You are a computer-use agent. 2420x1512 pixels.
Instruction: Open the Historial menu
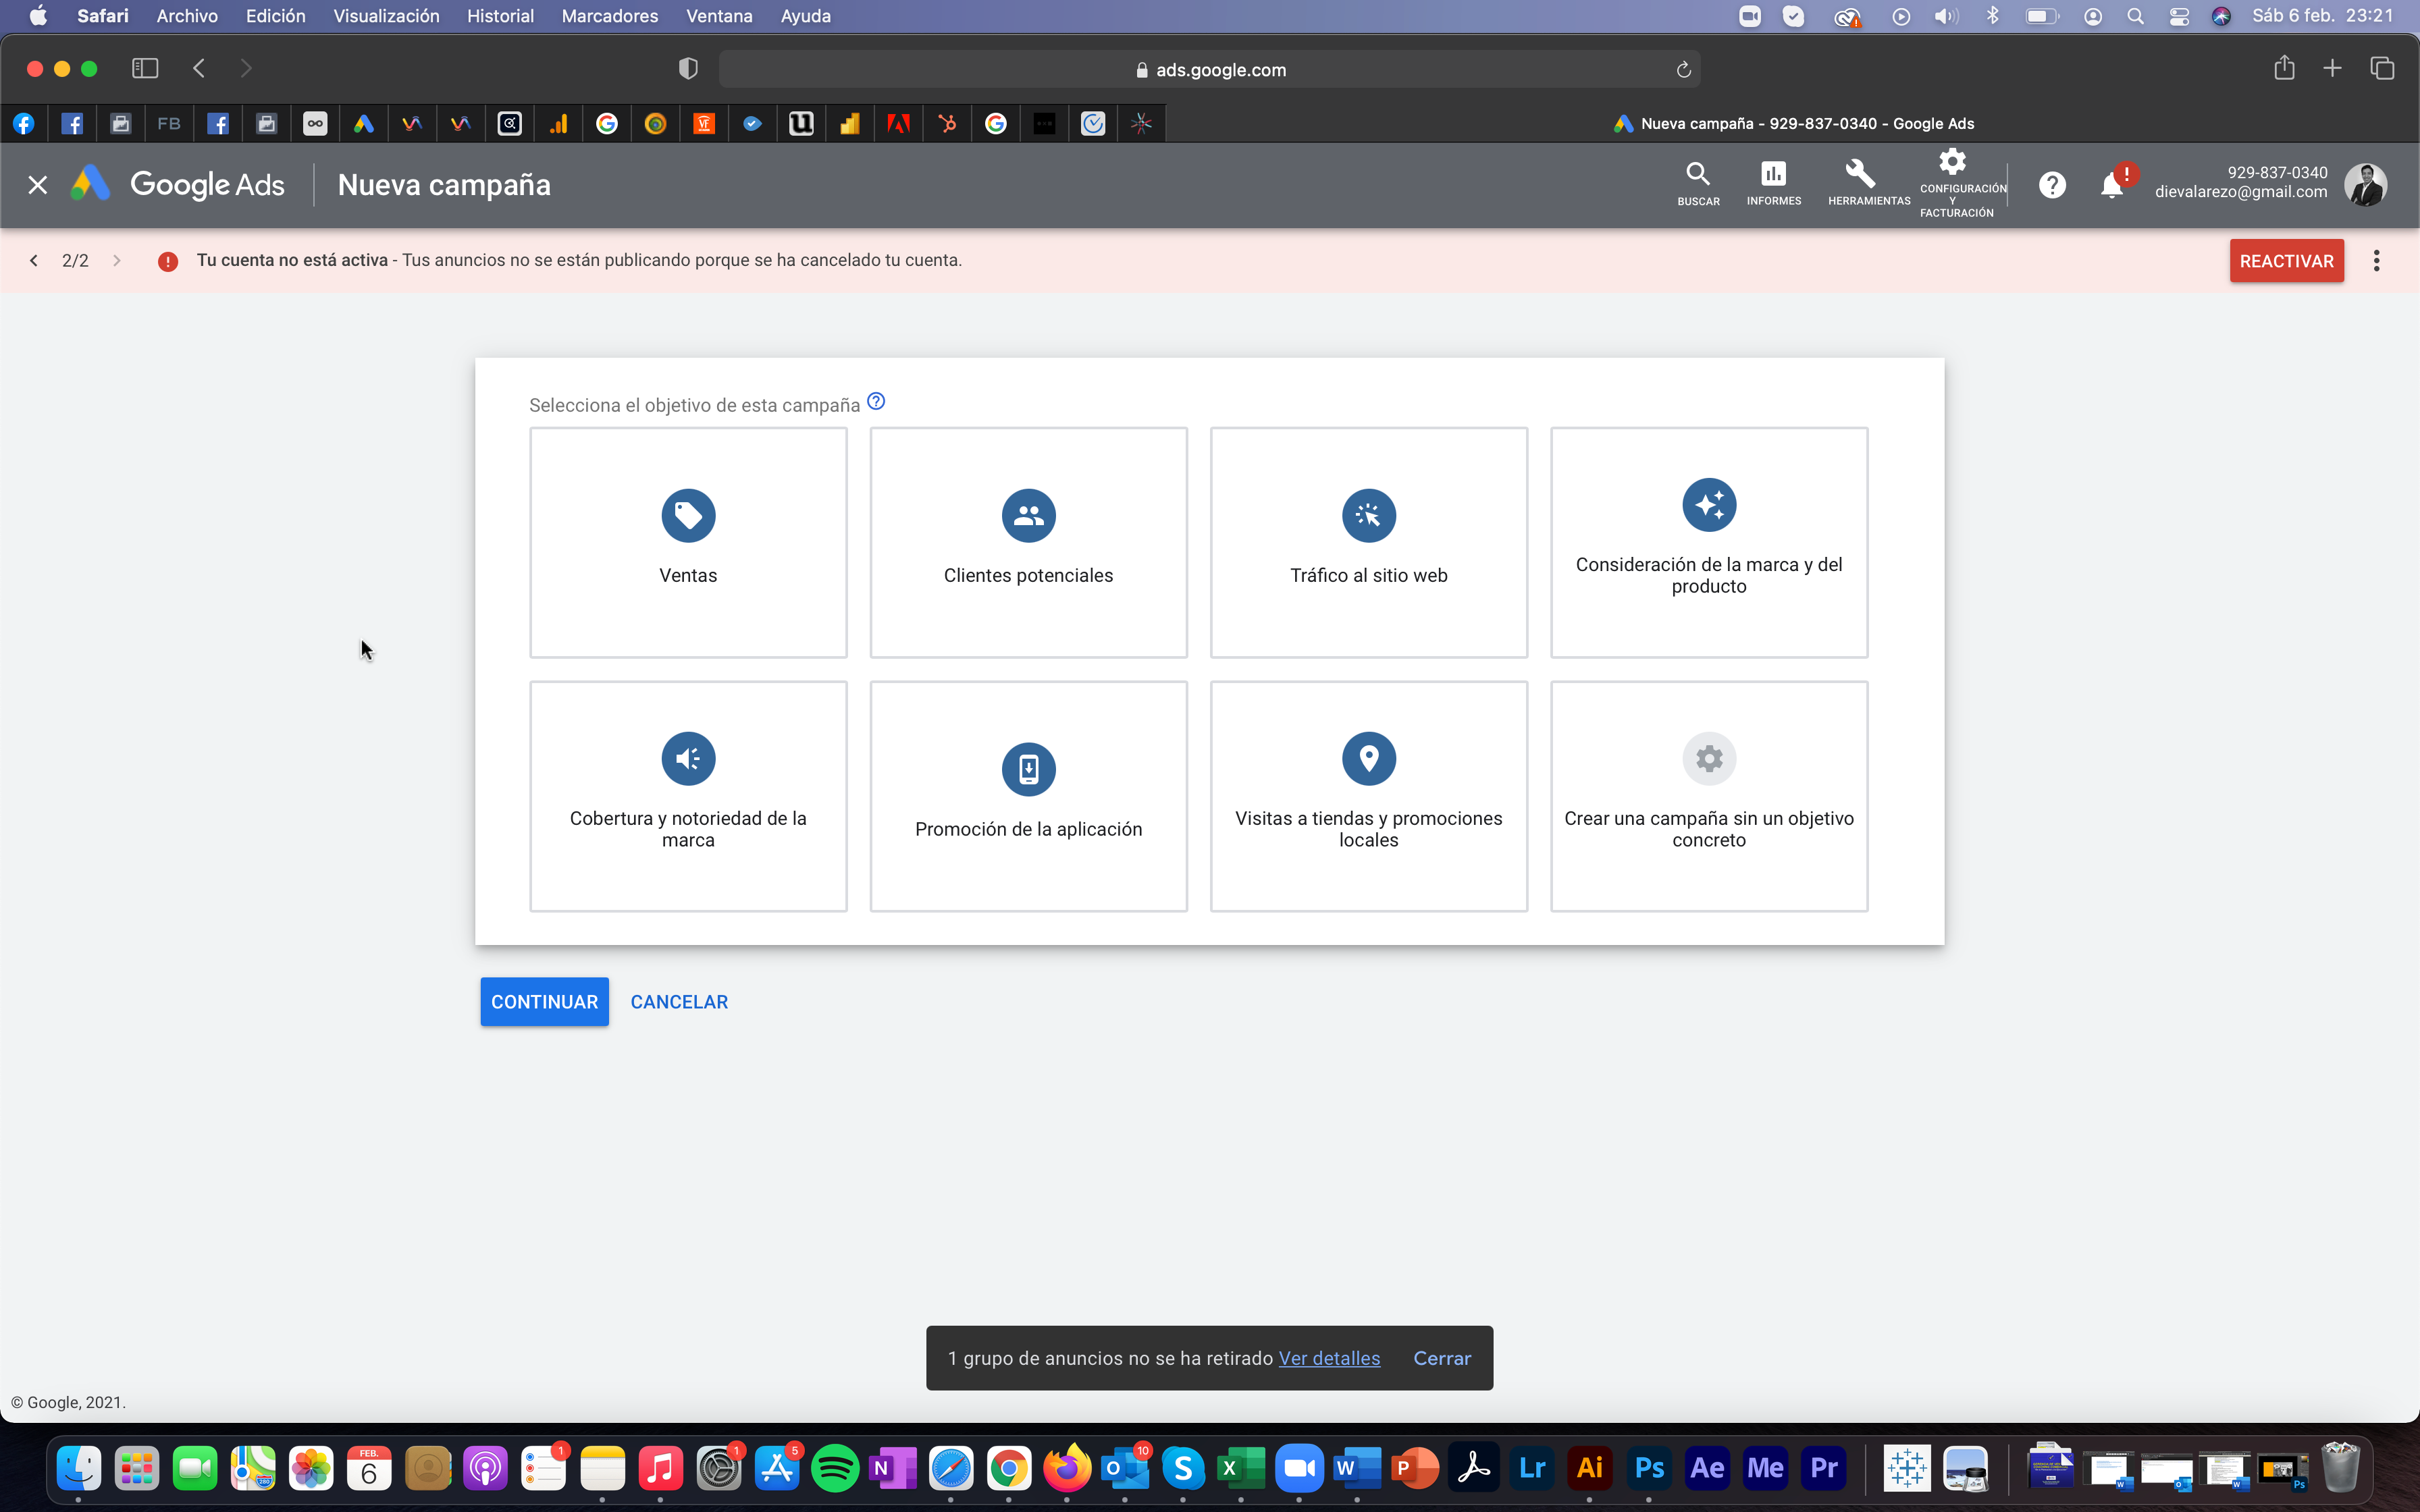point(500,16)
